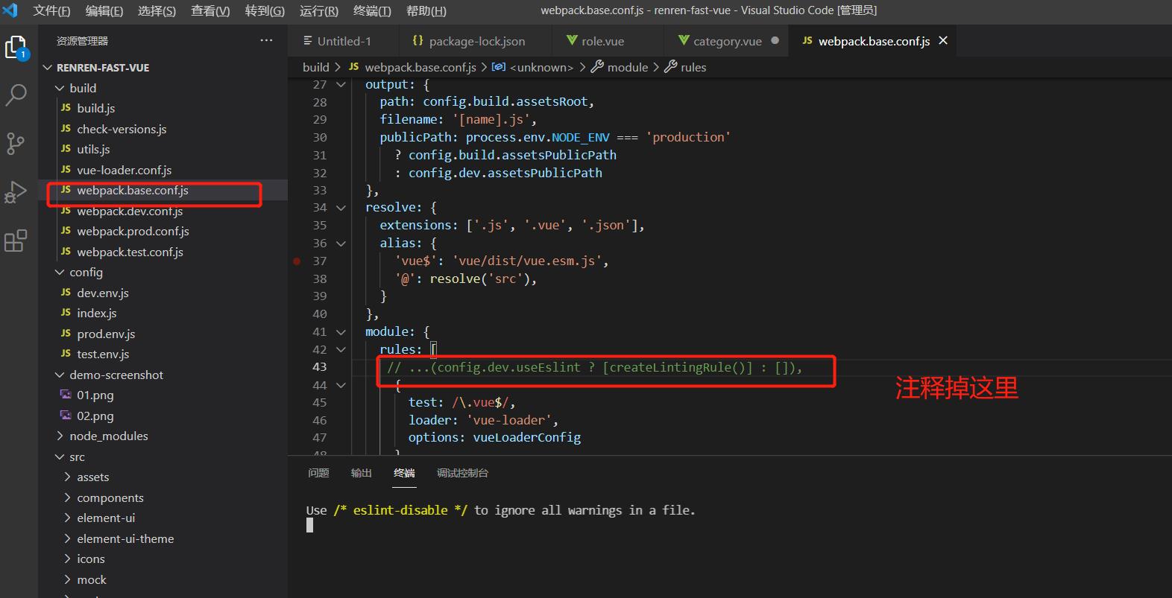The image size is (1172, 598).
Task: Open the Explorer view in the activity bar
Action: click(x=16, y=48)
